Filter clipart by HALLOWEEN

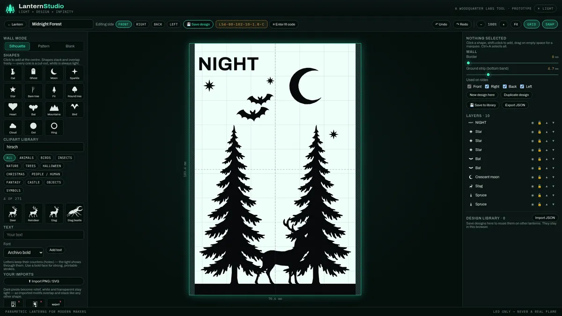(x=52, y=166)
